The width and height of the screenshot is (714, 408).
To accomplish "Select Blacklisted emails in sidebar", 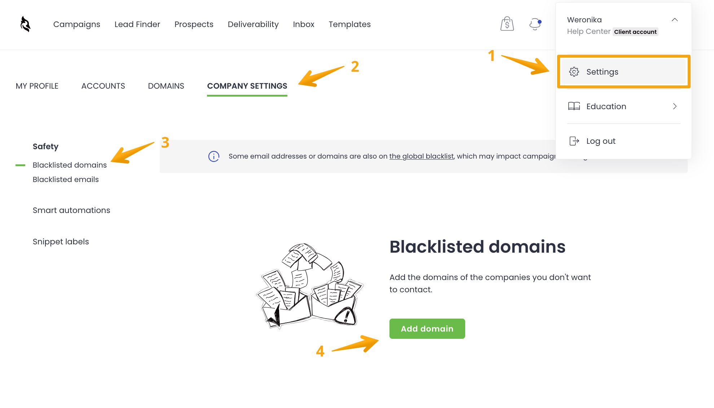I will 66,179.
